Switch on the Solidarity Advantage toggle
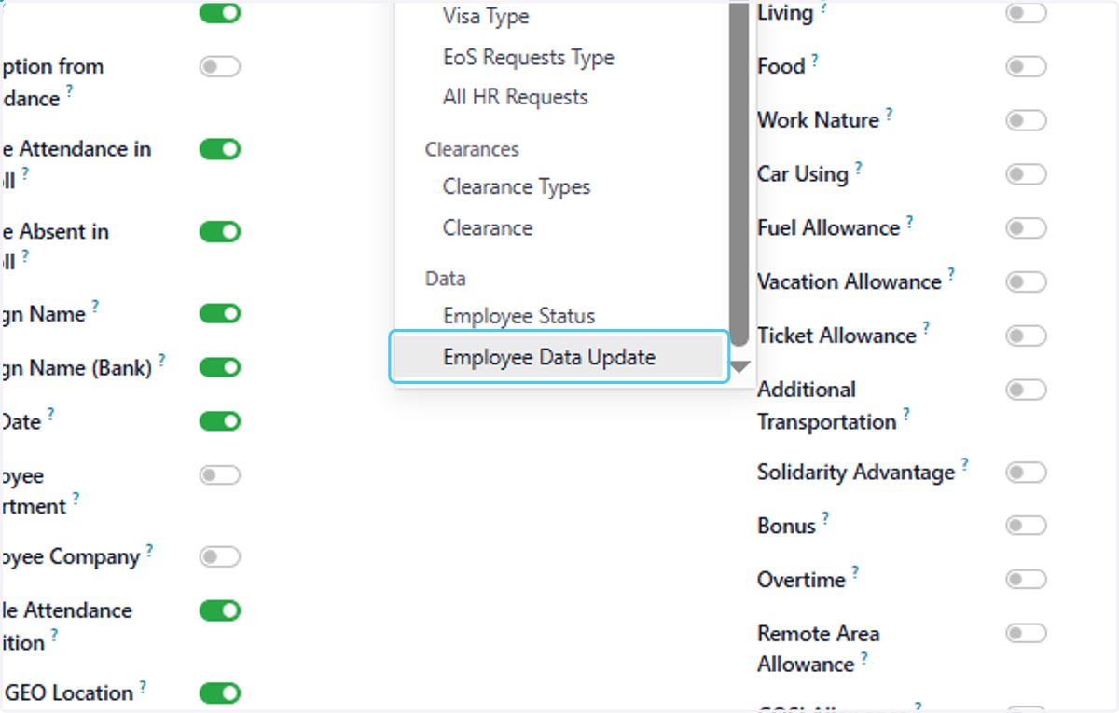This screenshot has height=713, width=1119. 1026,473
